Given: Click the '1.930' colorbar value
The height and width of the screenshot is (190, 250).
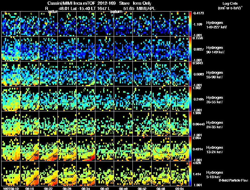Looking at the screenshot, I should 197,113.
